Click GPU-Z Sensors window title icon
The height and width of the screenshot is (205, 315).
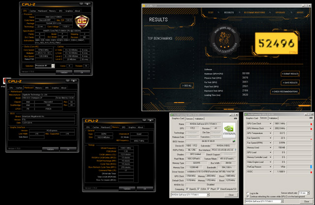246,115
